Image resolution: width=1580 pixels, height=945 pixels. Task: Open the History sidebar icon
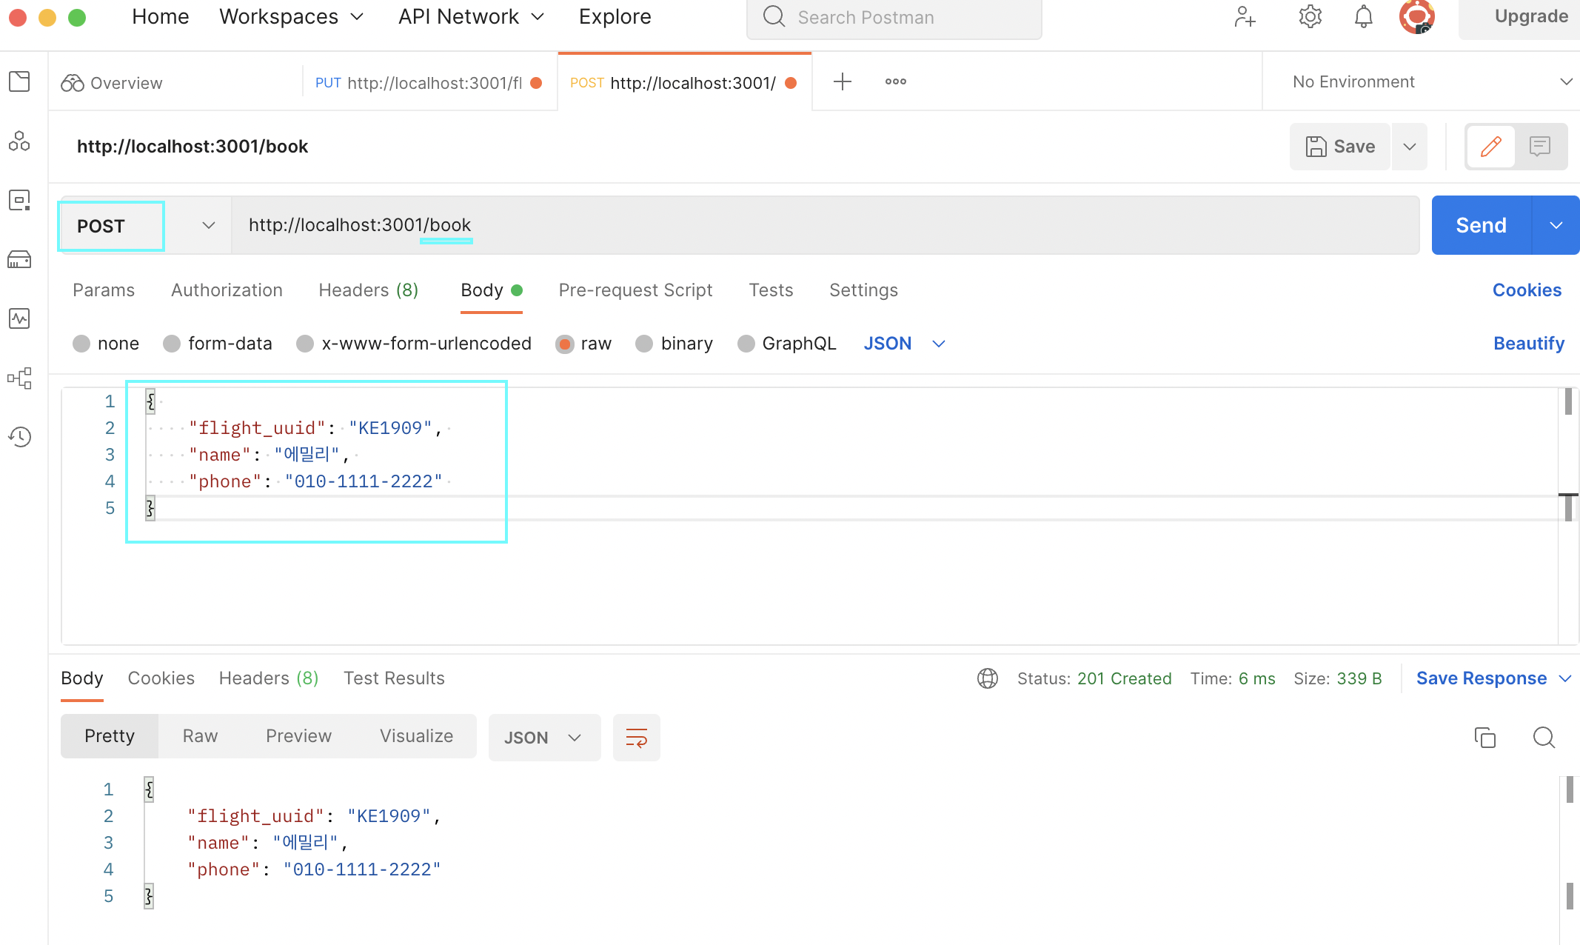point(20,437)
